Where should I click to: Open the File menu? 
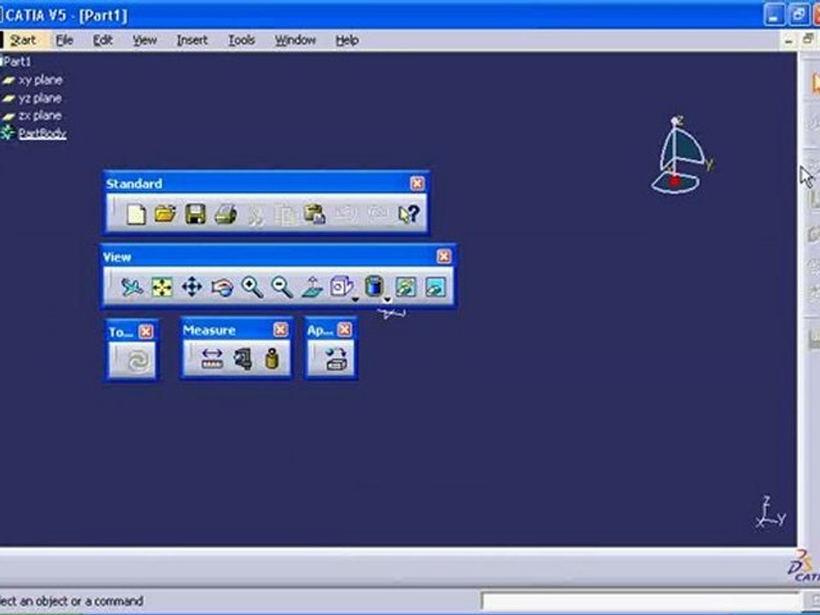click(x=64, y=40)
